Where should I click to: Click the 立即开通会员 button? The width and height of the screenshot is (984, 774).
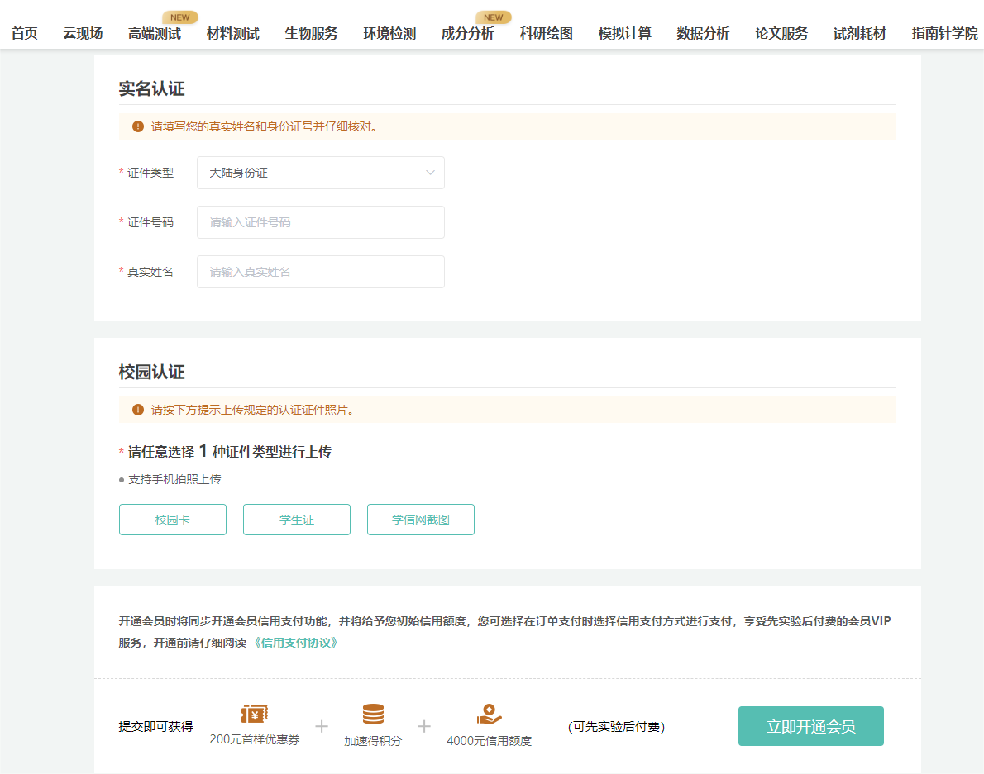coord(810,726)
